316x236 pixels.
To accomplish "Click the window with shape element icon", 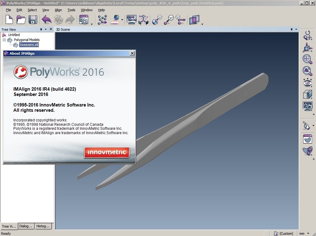I will click(x=308, y=139).
